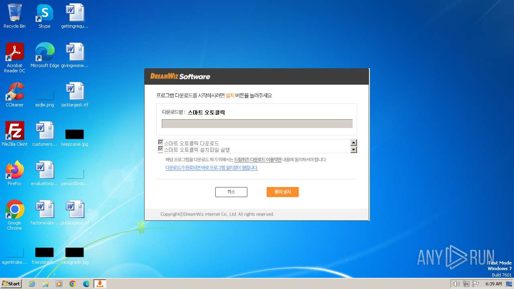Image resolution: width=514 pixels, height=289 pixels.
Task: Click the Copyright DreamWiz internet footer text
Action: (217, 214)
